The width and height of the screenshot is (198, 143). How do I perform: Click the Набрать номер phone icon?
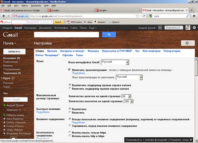coord(4,115)
